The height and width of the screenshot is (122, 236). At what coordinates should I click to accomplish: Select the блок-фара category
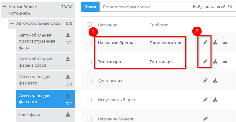point(46,115)
